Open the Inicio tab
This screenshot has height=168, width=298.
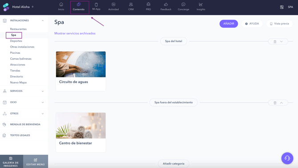(61, 7)
